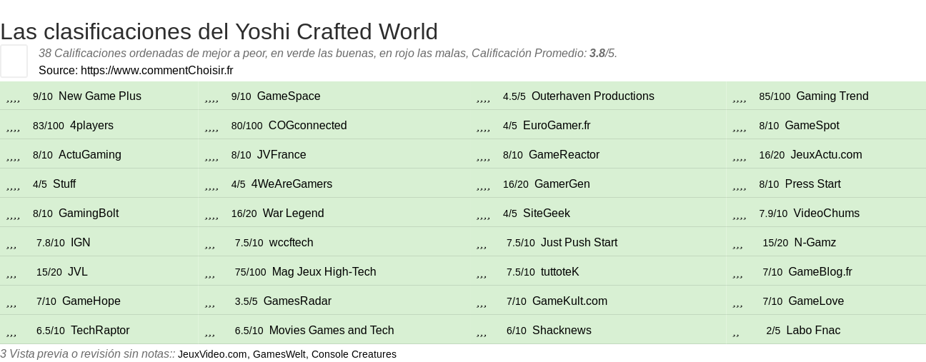Click the JVL review entry
Image resolution: width=926 pixels, height=362 pixels.
tap(78, 271)
